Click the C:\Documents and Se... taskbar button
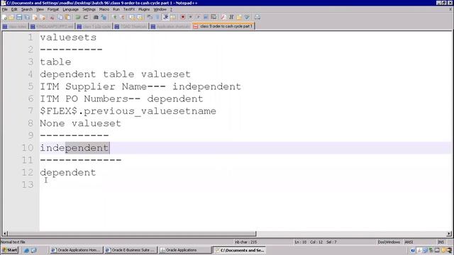 (x=240, y=250)
